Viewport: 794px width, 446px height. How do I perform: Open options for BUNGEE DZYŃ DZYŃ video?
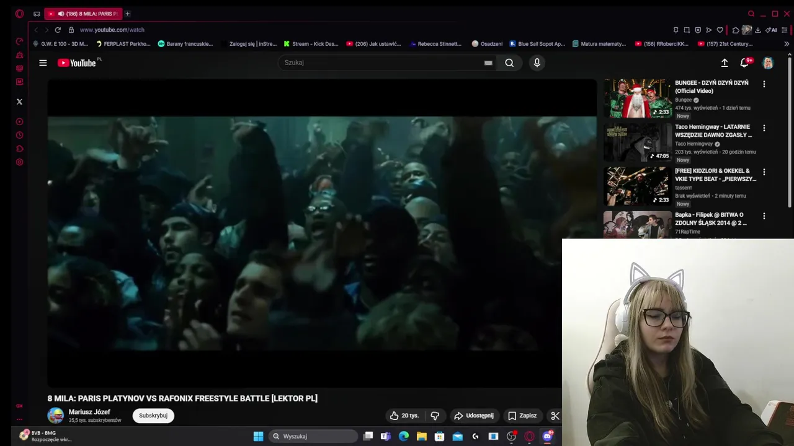[764, 84]
